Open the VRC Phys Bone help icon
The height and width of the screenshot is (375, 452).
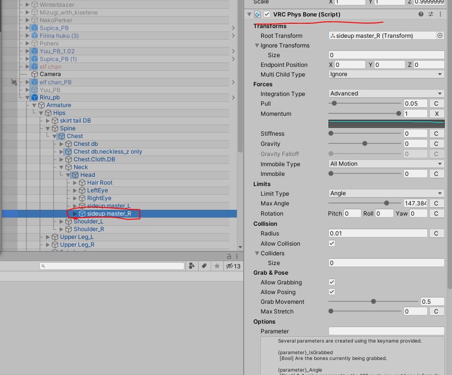[421, 14]
